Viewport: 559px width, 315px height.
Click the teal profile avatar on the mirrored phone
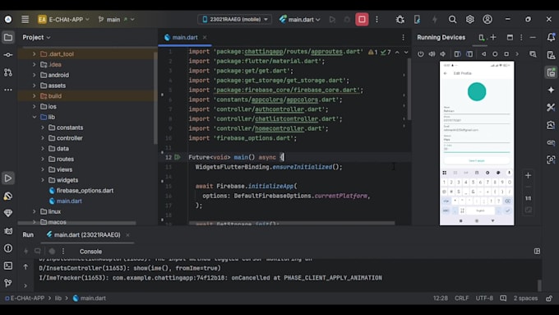477,91
